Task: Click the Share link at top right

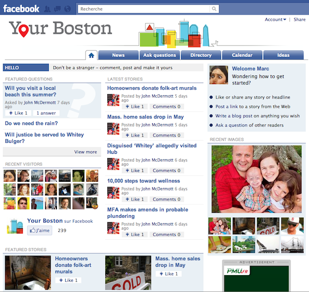Action: click(299, 20)
